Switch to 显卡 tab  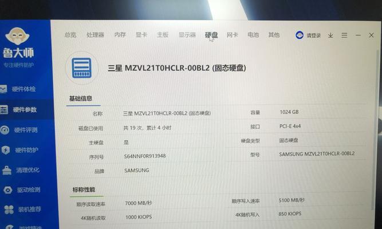(x=141, y=35)
